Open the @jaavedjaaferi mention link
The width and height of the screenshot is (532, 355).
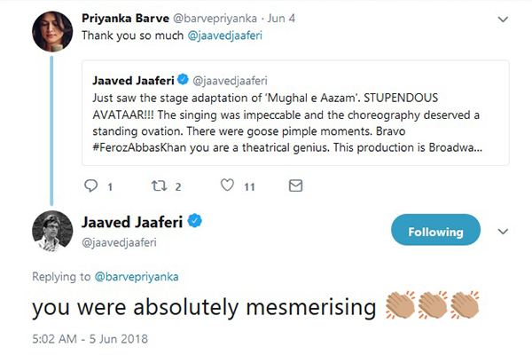pyautogui.click(x=225, y=35)
